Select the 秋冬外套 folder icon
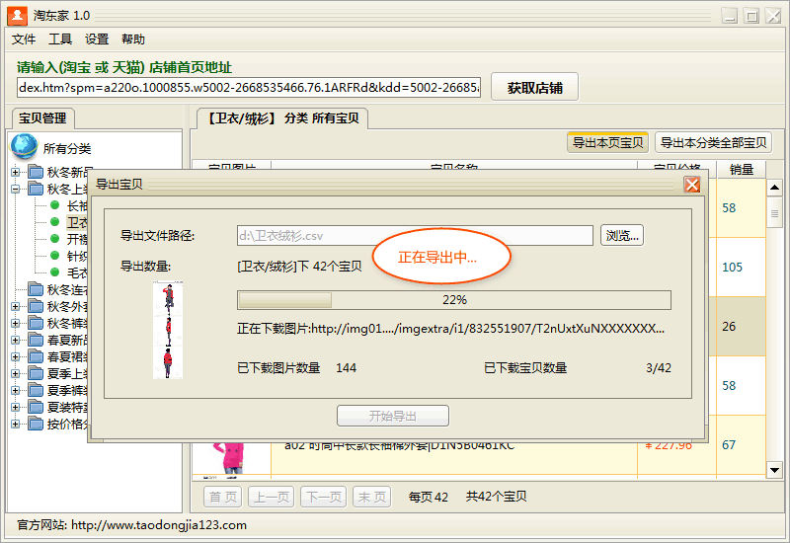This screenshot has height=543, width=790. click(36, 306)
